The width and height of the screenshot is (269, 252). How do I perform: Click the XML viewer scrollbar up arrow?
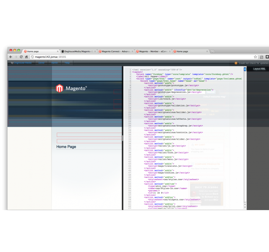click(x=245, y=204)
